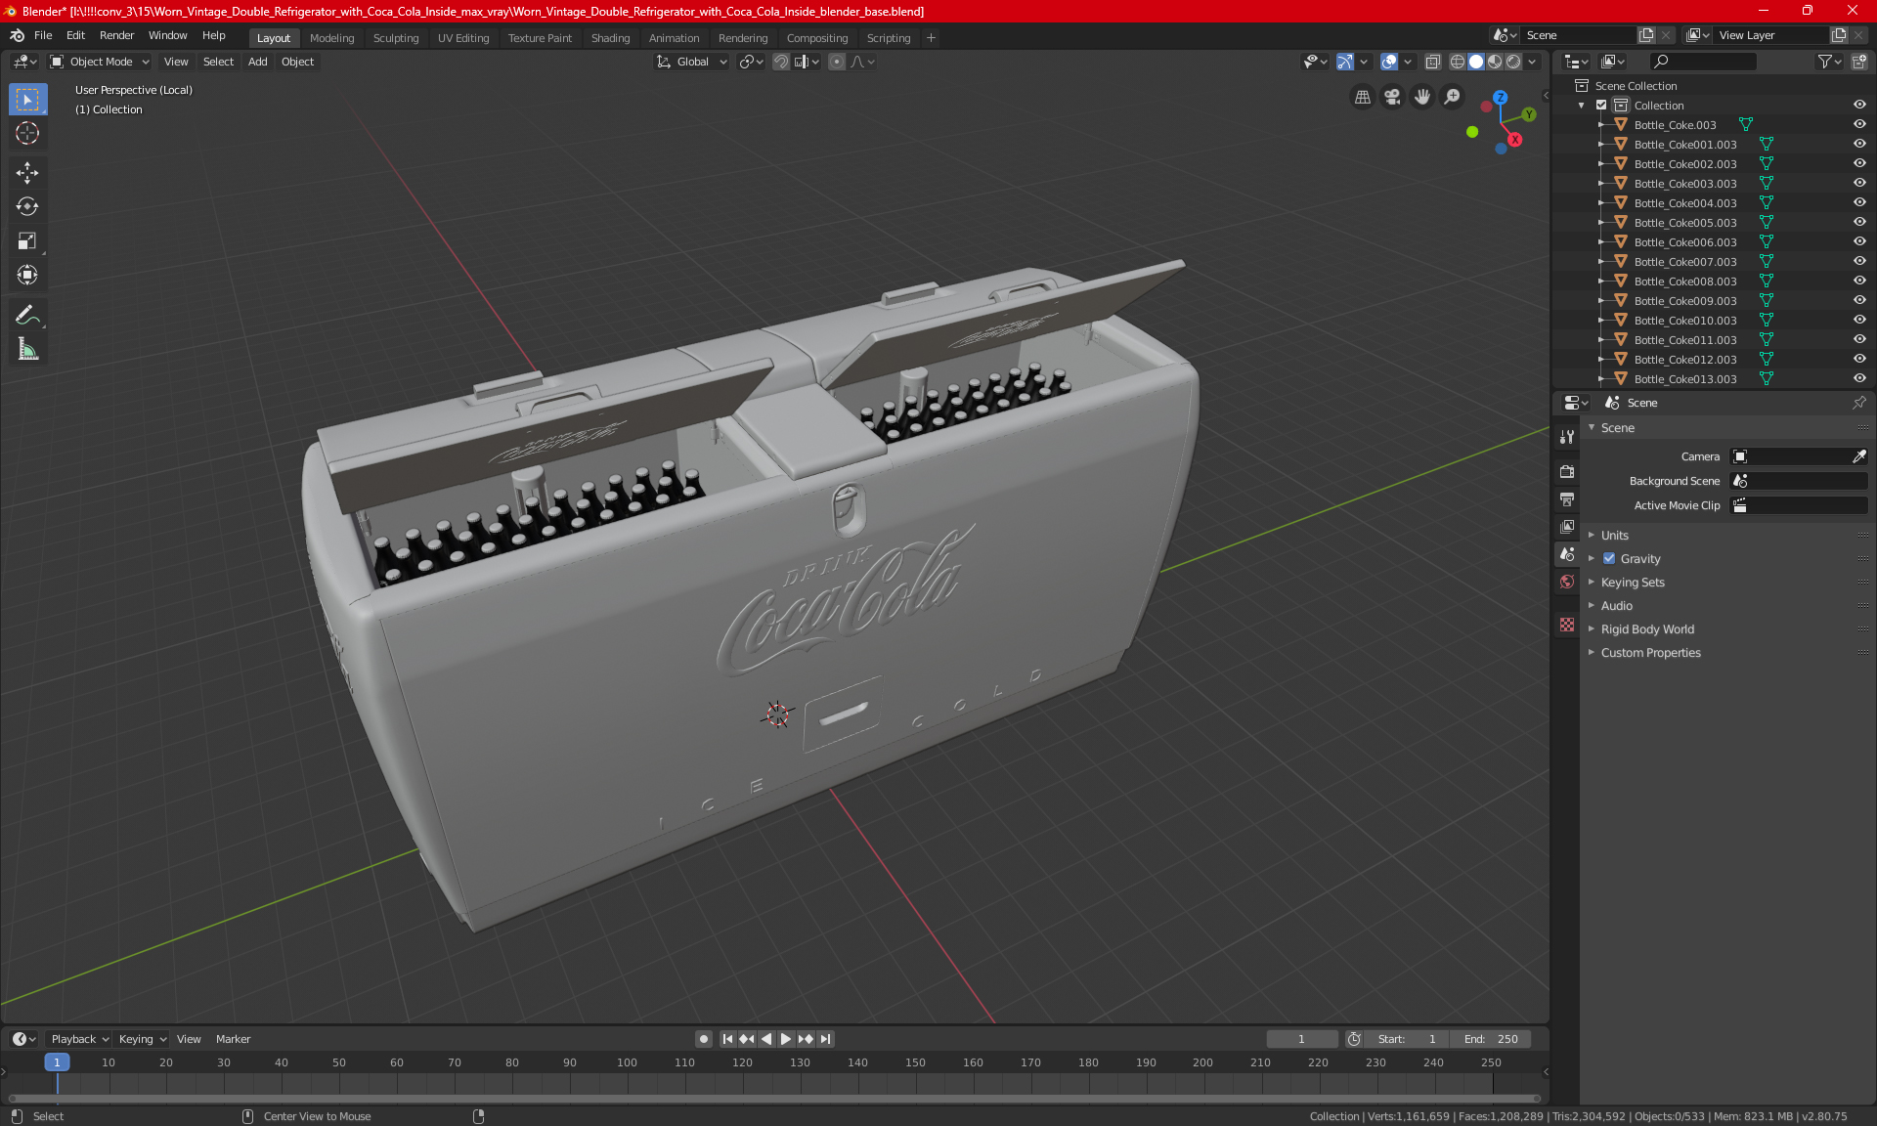Add a new workspace with plus button
The height and width of the screenshot is (1126, 1877).
[931, 38]
